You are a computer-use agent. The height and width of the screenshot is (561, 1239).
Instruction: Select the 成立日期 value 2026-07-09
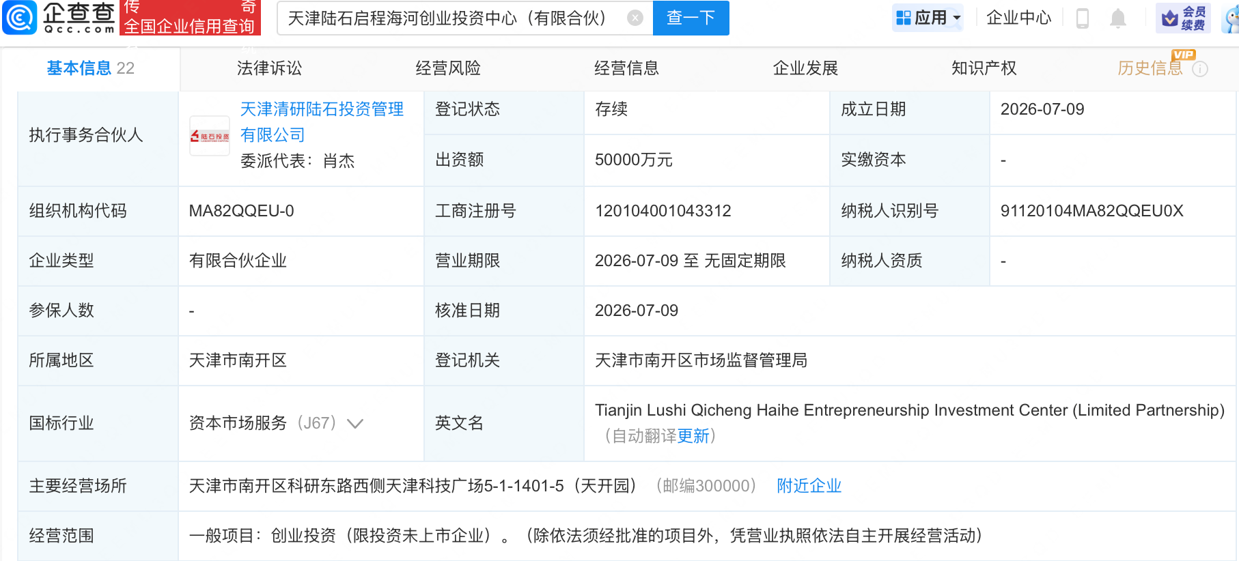(x=1042, y=109)
